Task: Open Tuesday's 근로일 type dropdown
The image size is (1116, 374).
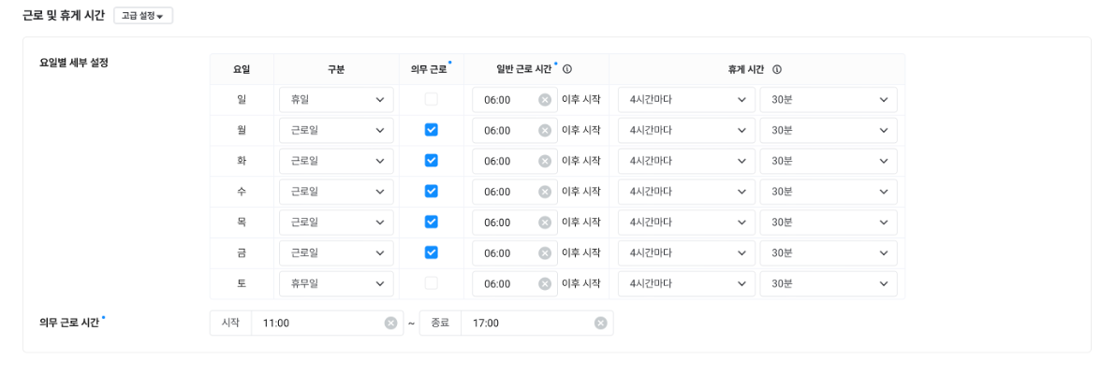Action: [x=336, y=161]
